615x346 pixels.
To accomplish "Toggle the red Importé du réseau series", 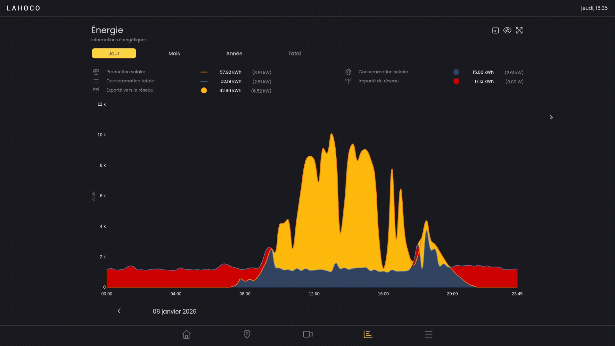I will point(456,81).
